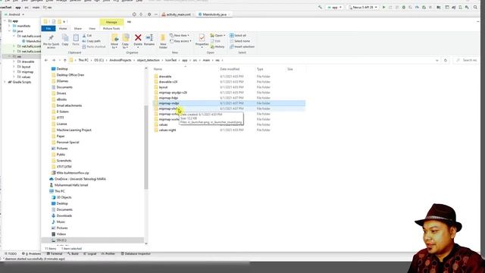
Task: Select the drawable folder in file list
Action: point(165,77)
